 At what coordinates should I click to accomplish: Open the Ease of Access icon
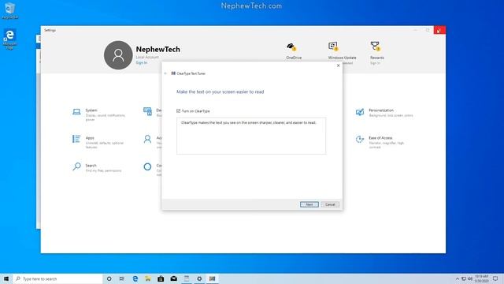(x=360, y=139)
